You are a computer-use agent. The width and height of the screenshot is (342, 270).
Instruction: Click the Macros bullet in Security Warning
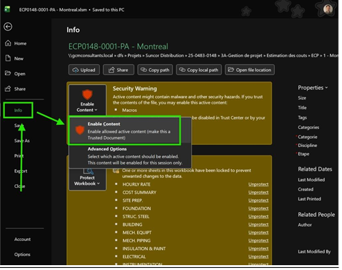click(130, 110)
